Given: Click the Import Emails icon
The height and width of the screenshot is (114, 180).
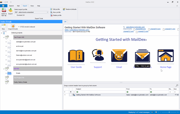Looking at the screenshot, I should (13, 26).
